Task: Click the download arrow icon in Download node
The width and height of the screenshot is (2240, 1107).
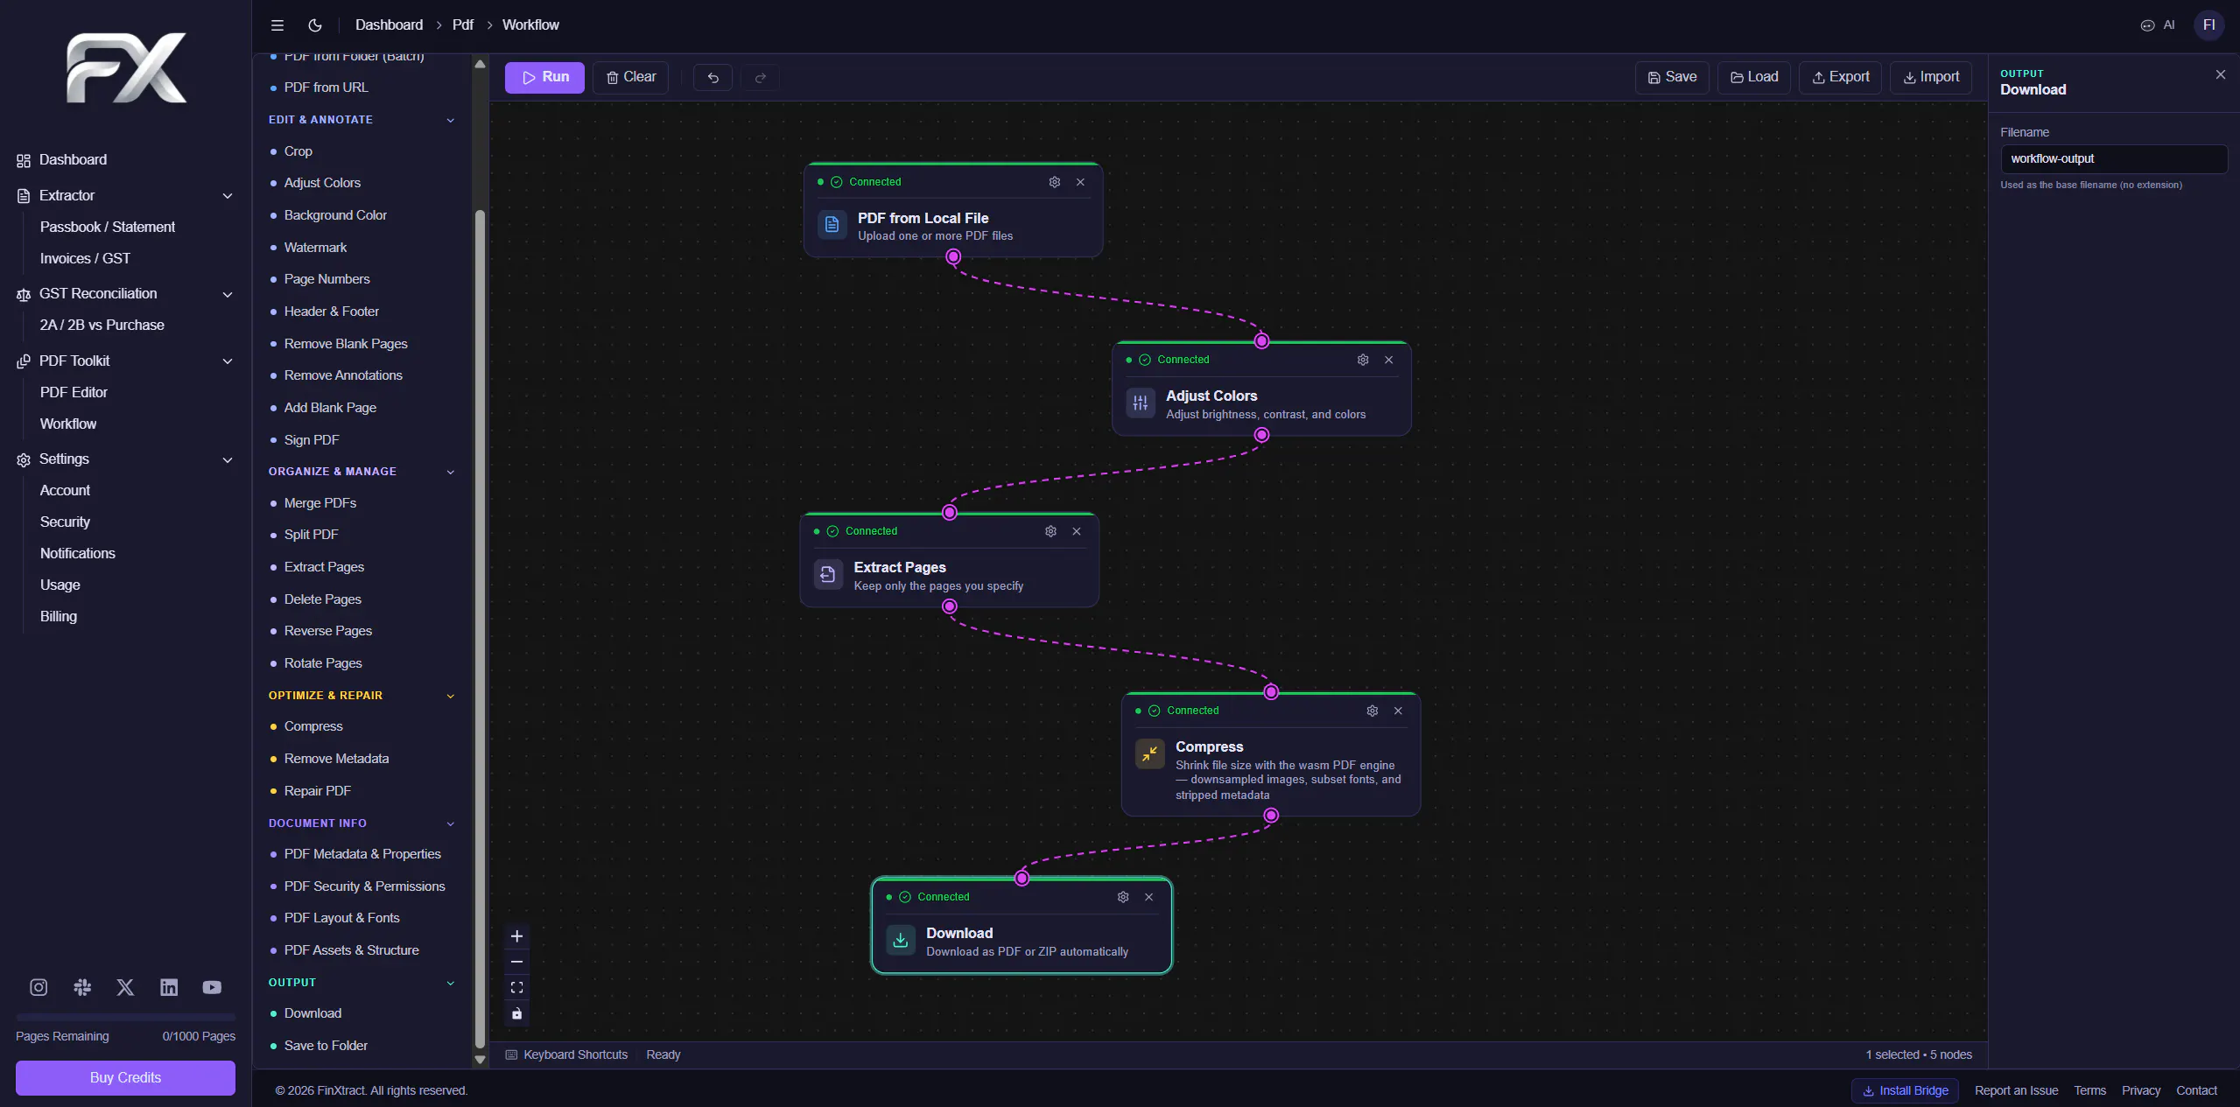Action: tap(901, 940)
